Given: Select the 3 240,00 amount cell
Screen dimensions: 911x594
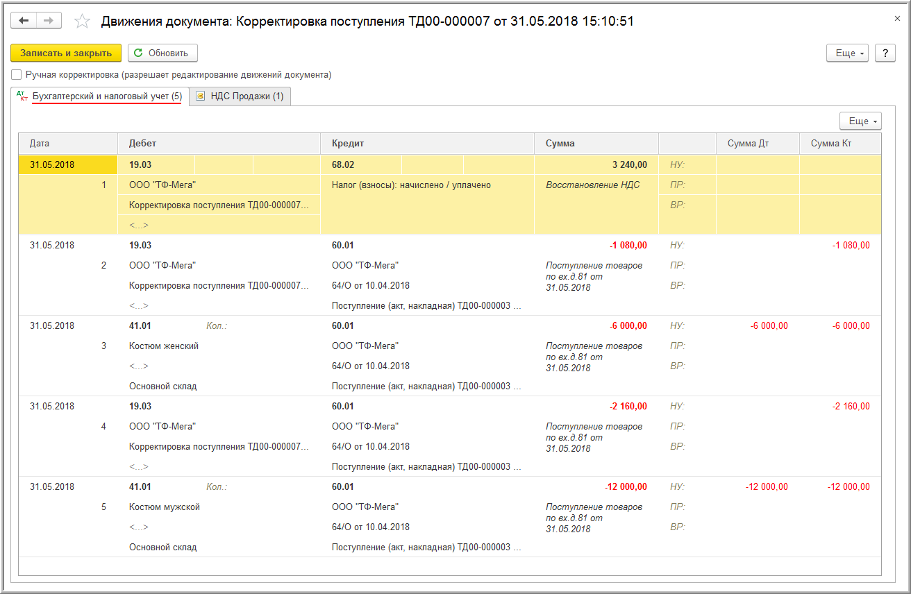Looking at the screenshot, I should click(x=596, y=164).
